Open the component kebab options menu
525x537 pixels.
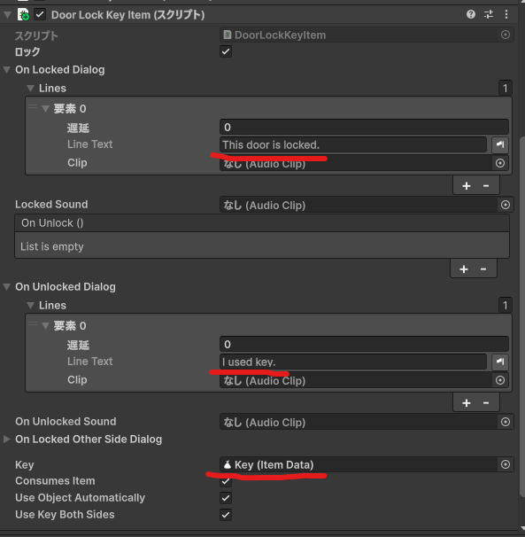click(x=506, y=14)
